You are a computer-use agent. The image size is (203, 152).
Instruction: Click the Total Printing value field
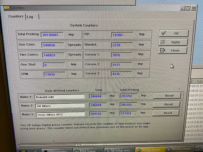[x=52, y=35]
